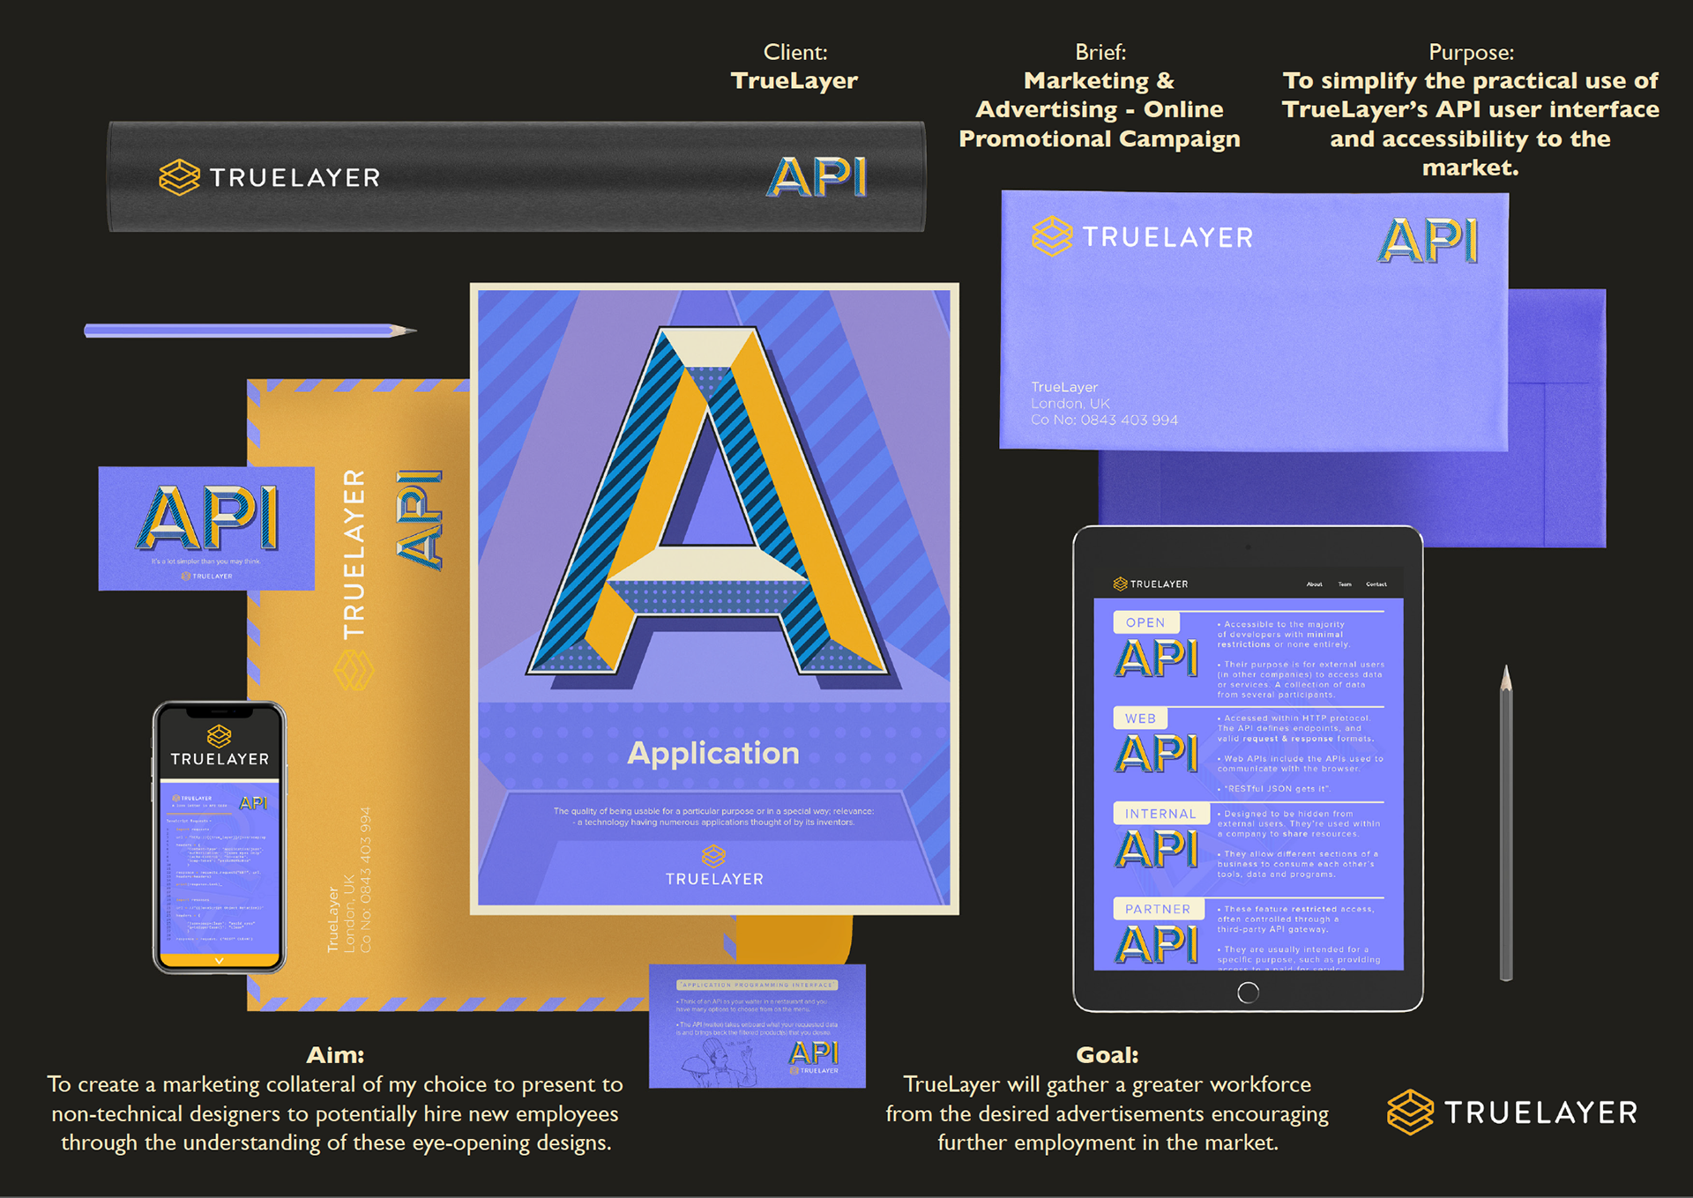Click the TrueLayer logo in tablet header
1693x1198 pixels.
(1151, 584)
